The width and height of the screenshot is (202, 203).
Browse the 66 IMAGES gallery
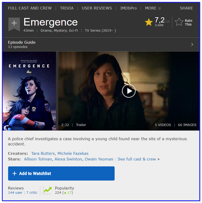click(x=187, y=125)
